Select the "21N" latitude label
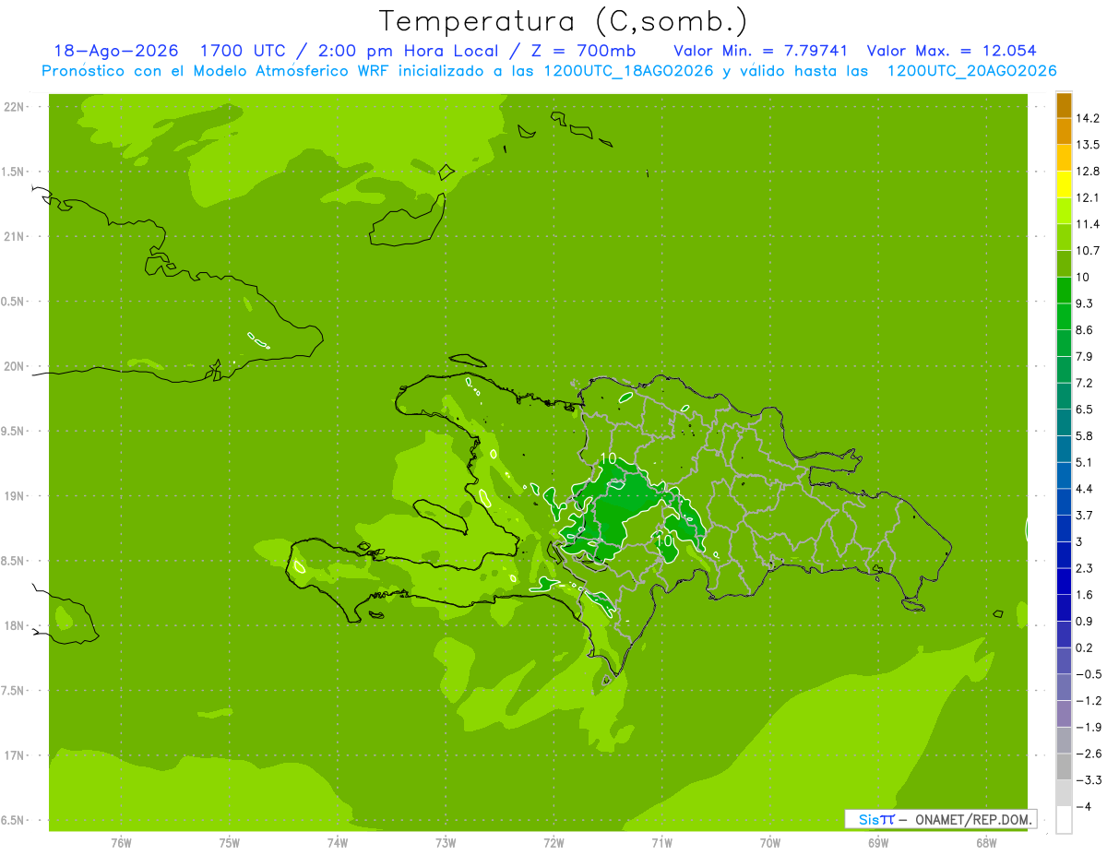Viewport: 1107px width, 855px height. tap(16, 236)
